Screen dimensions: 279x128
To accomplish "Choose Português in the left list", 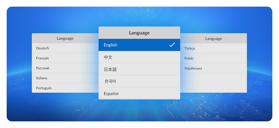I will pos(65,88).
